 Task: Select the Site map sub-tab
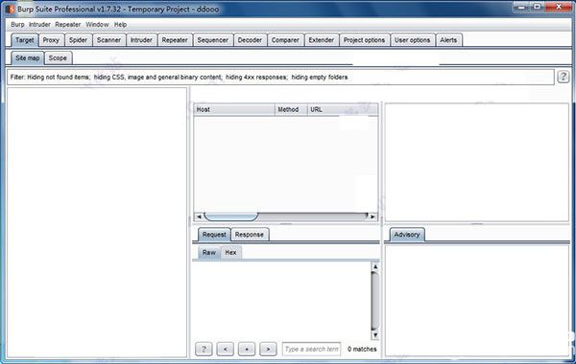28,57
